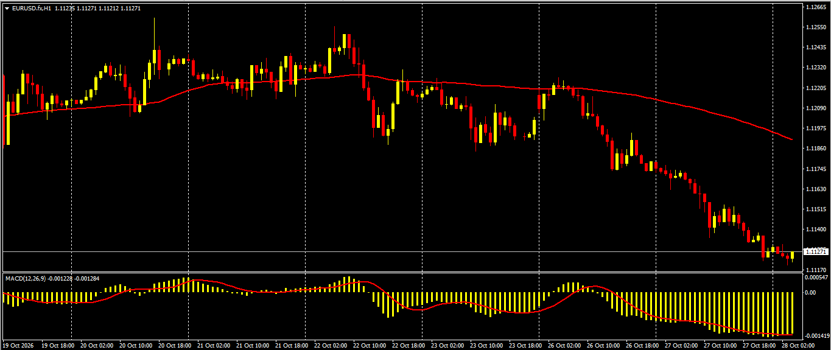The height and width of the screenshot is (350, 831).
Task: Select the 21 Oct 02:00 time axis label
Action: coord(214,345)
